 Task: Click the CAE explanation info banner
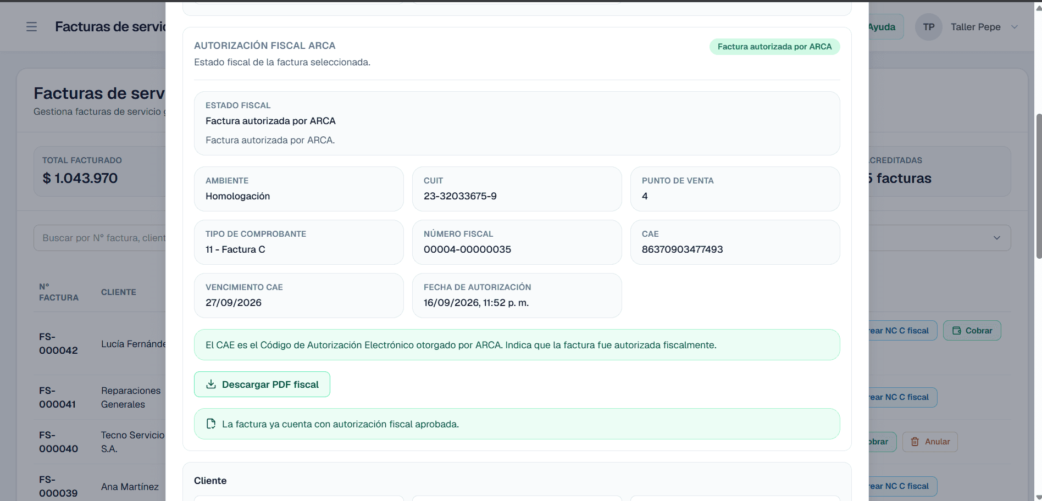[517, 345]
